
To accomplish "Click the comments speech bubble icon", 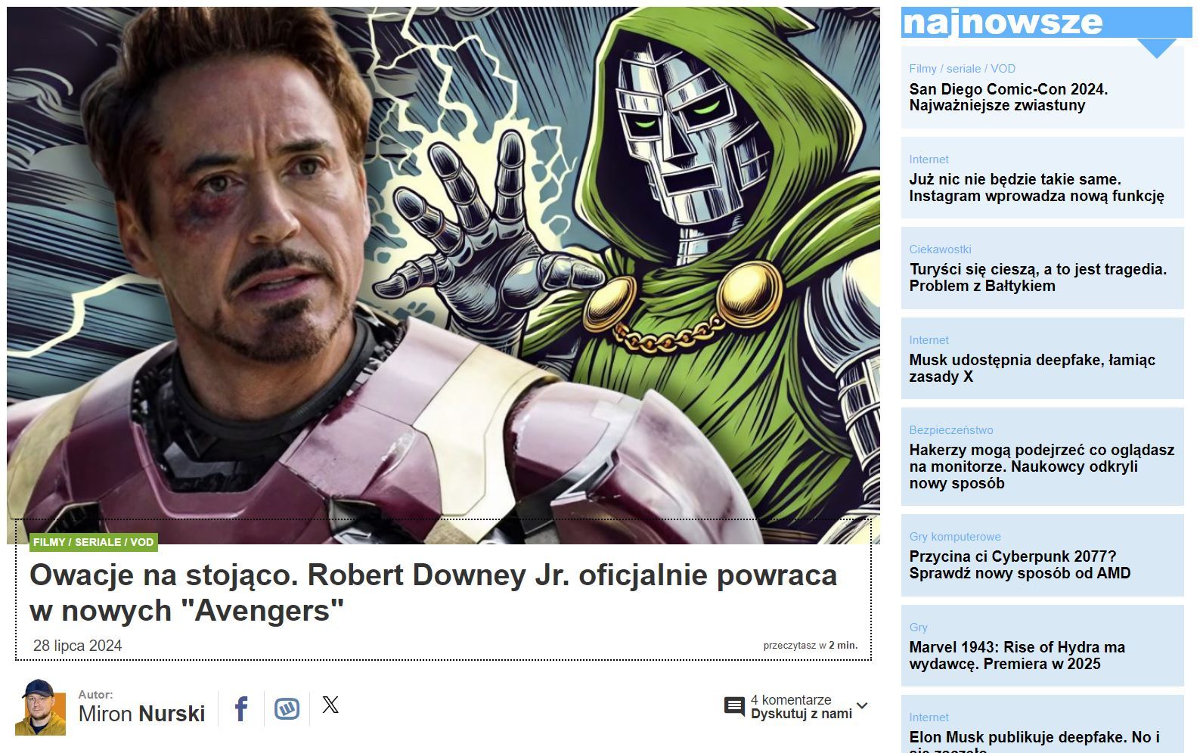I will (734, 707).
